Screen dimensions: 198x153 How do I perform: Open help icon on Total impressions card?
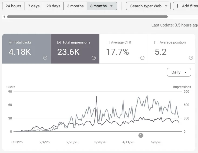click(x=94, y=58)
